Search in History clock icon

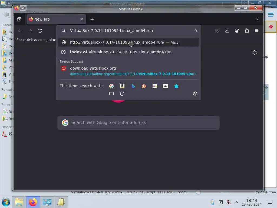pyautogui.click(x=122, y=94)
